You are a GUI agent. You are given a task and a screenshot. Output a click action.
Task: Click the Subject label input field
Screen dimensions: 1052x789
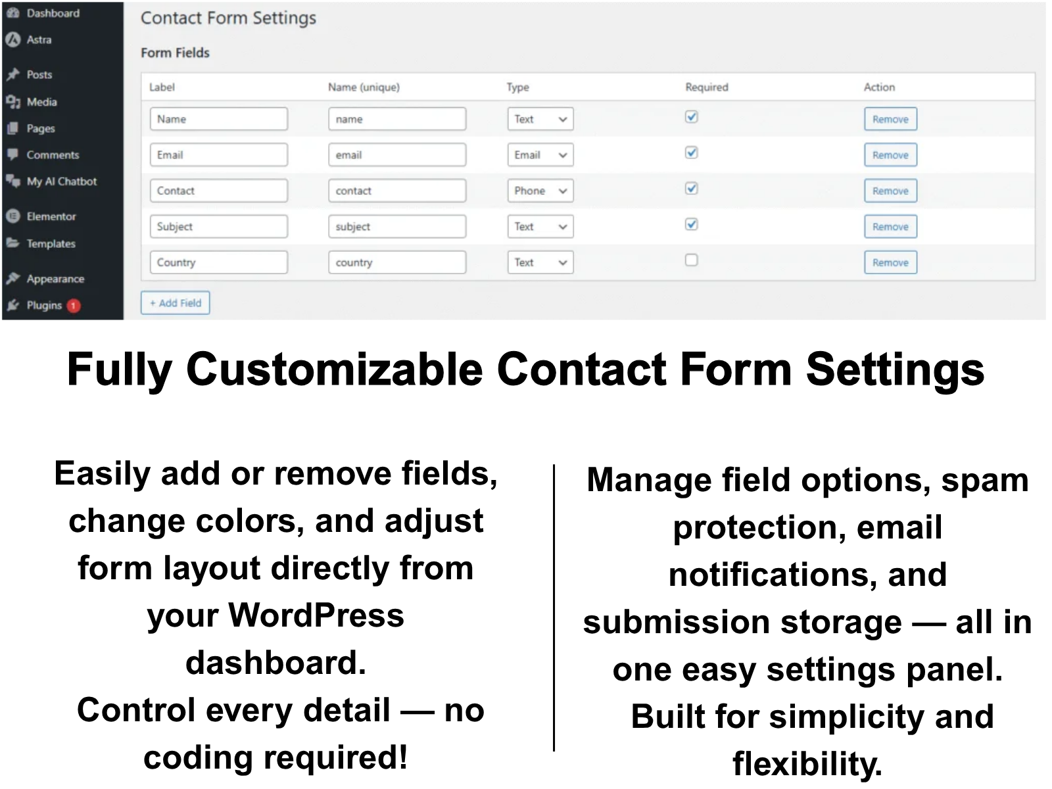click(218, 227)
